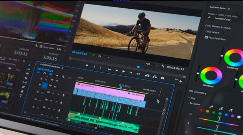Open the sequence tab panel menu

pos(62,68)
